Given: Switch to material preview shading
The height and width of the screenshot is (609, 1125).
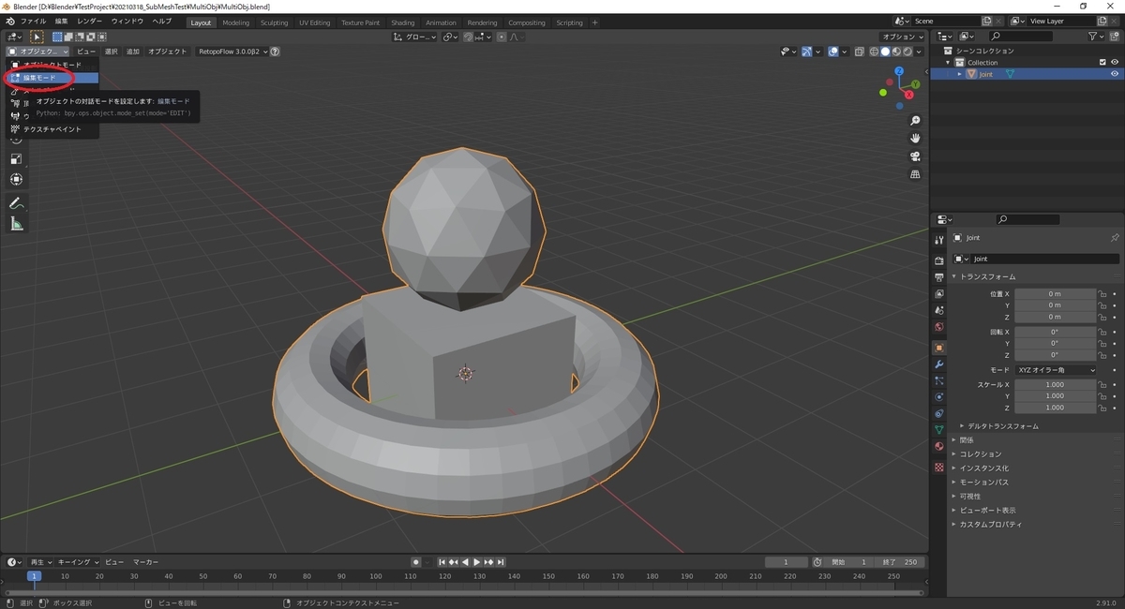Looking at the screenshot, I should click(896, 52).
